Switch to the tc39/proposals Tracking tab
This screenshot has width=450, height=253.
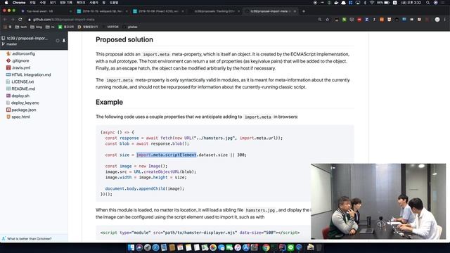[214, 11]
